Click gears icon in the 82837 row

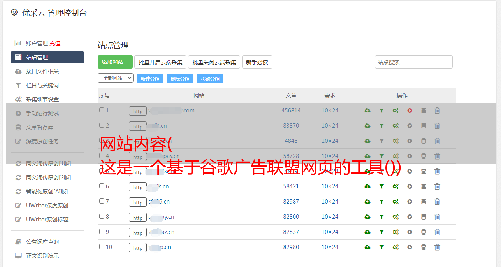396,232
